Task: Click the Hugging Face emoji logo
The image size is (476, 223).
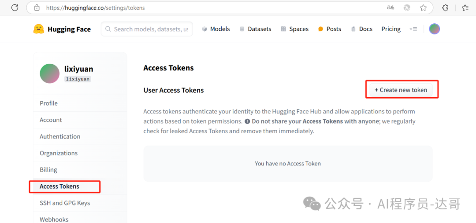Action: click(x=38, y=29)
